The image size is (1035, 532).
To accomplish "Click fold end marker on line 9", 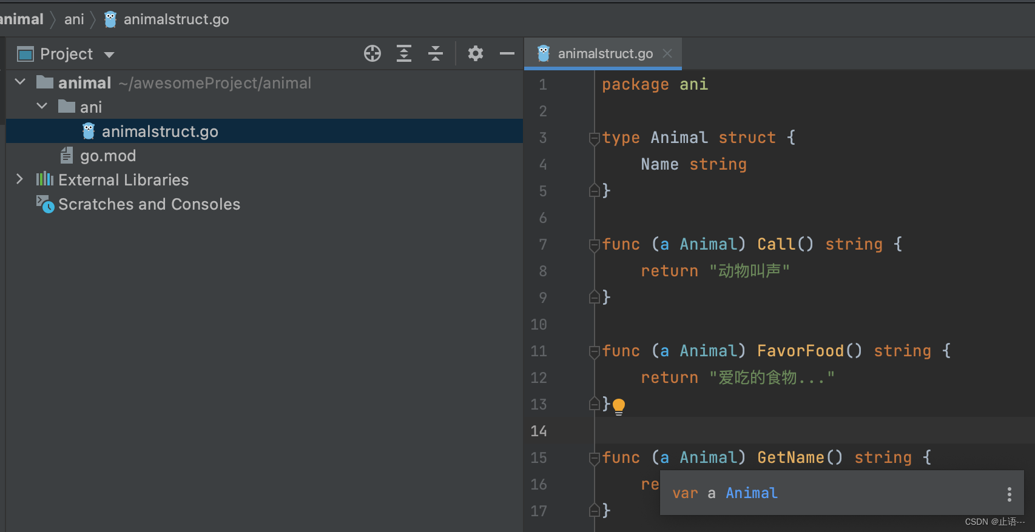I will pos(595,297).
